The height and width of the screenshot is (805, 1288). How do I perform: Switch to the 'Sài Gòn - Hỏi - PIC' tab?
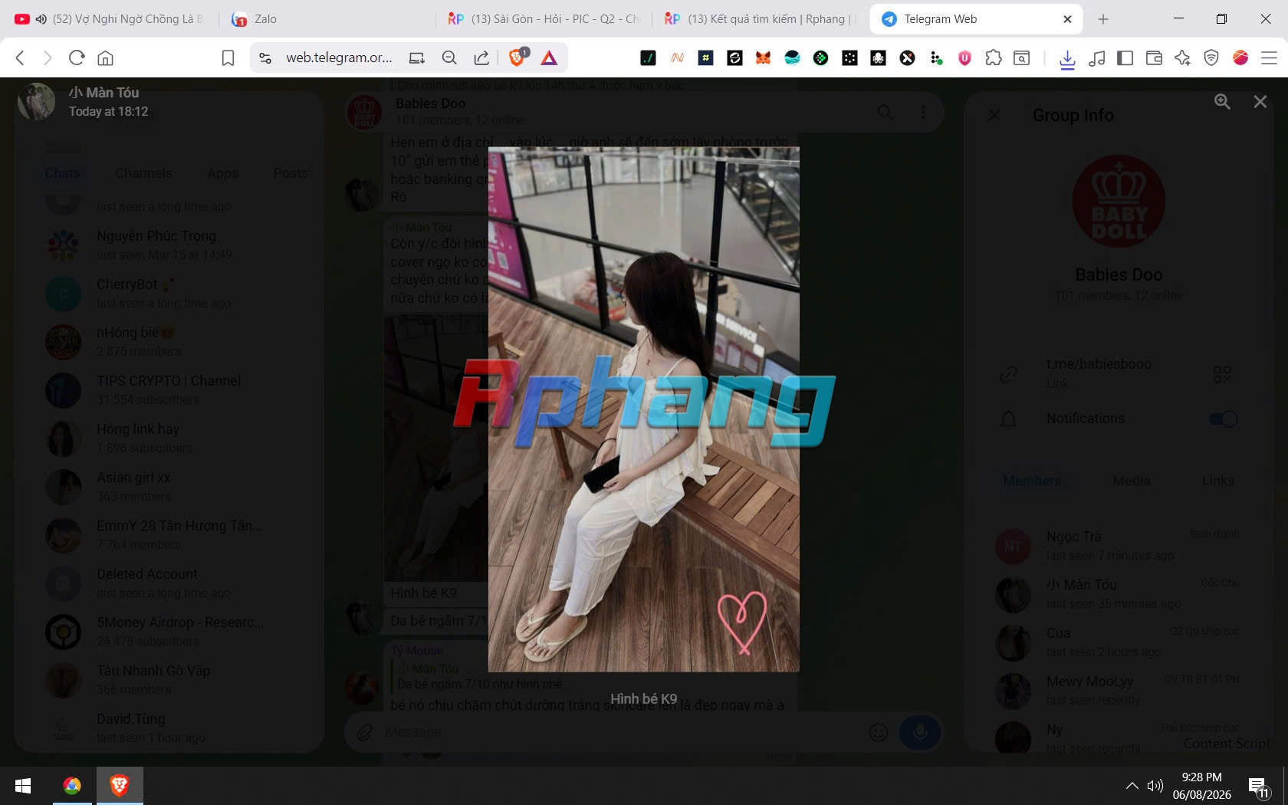pyautogui.click(x=544, y=19)
